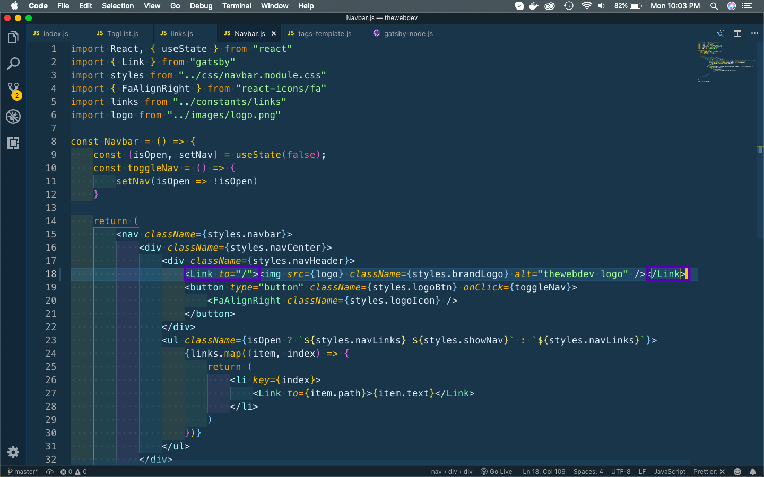Click the nav › div › div breadcrumb in status bar
Image resolution: width=764 pixels, height=477 pixels.
(452, 472)
